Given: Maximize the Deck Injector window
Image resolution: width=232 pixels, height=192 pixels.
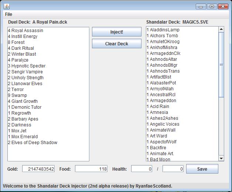Looking at the screenshot, I should pyautogui.click(x=212, y=7).
